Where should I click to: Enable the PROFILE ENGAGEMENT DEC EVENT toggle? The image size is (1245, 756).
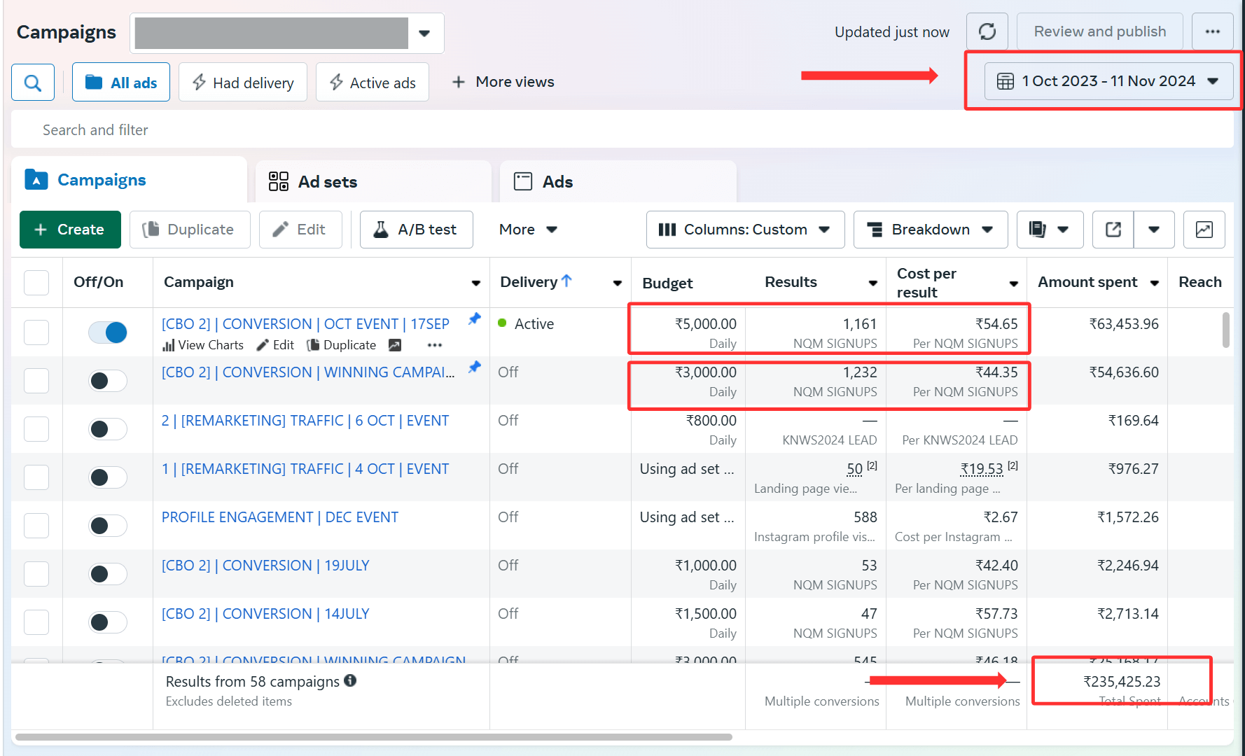pos(108,526)
